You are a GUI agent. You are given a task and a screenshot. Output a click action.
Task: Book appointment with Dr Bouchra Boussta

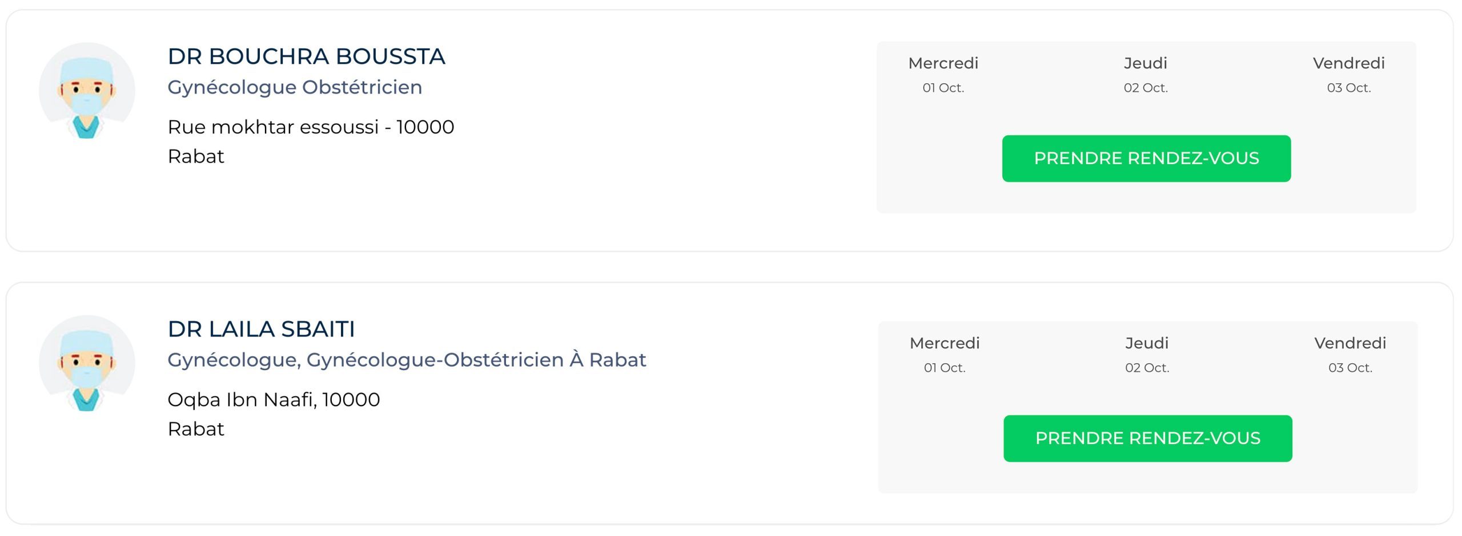1146,159
